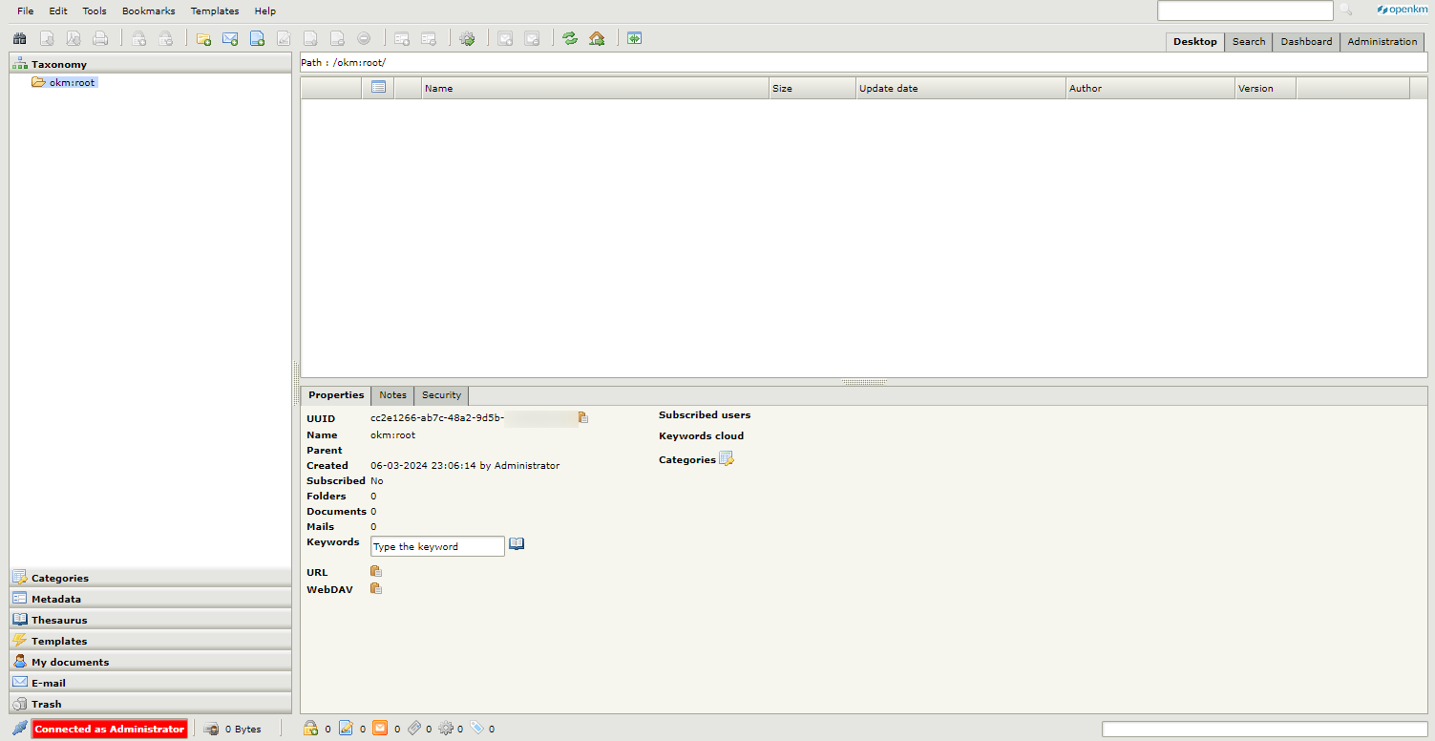Expand the Thesaurus sidebar section
This screenshot has height=741, width=1435.
tap(59, 620)
